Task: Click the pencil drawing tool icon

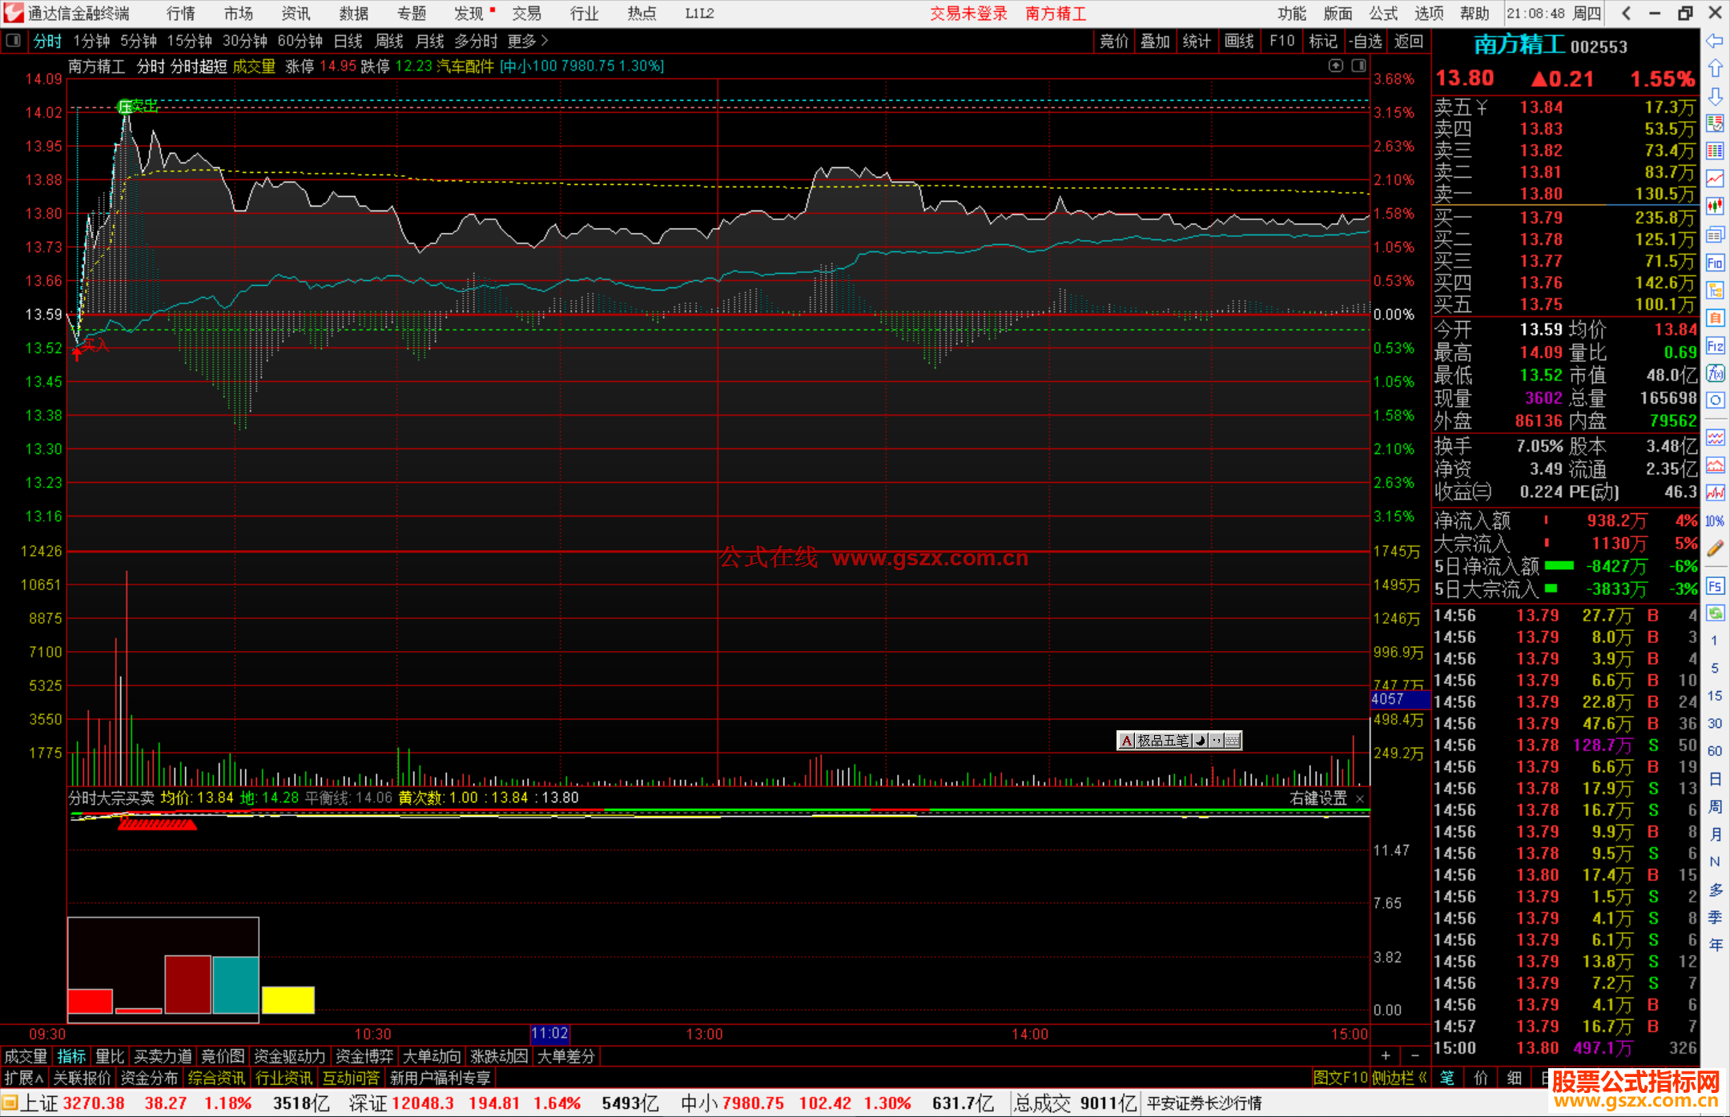Action: coord(1715,548)
